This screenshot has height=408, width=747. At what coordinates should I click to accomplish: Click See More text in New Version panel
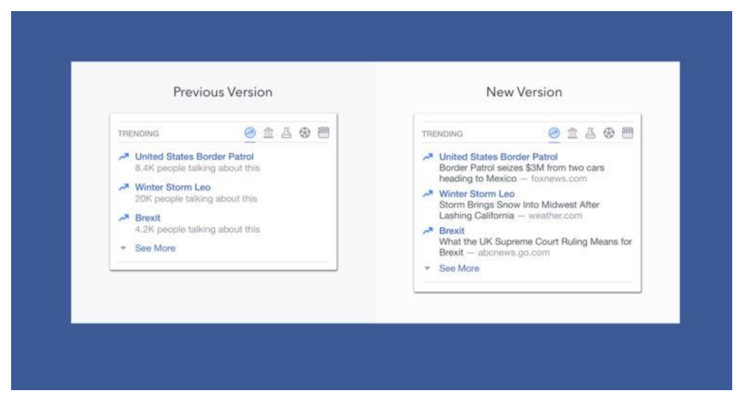tap(459, 269)
